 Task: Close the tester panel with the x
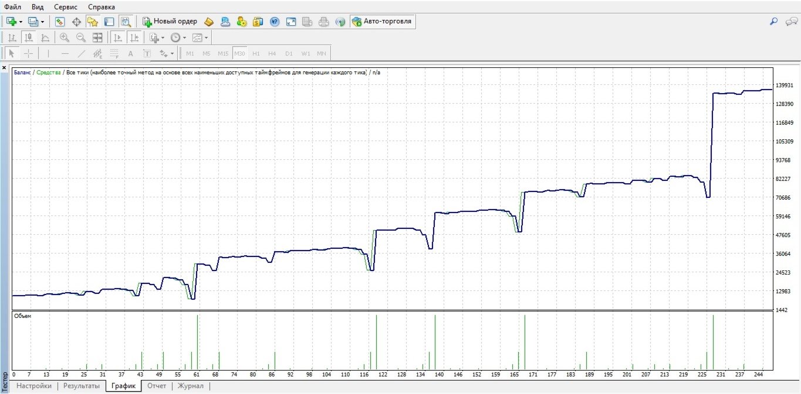click(4, 68)
